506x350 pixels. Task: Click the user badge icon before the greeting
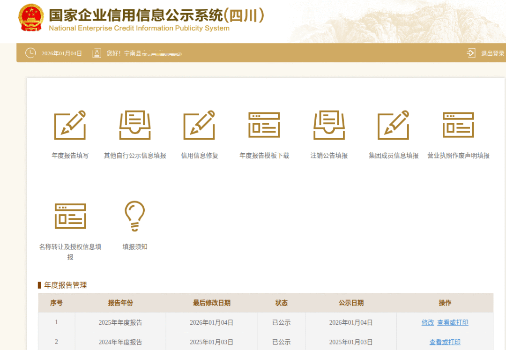(97, 53)
